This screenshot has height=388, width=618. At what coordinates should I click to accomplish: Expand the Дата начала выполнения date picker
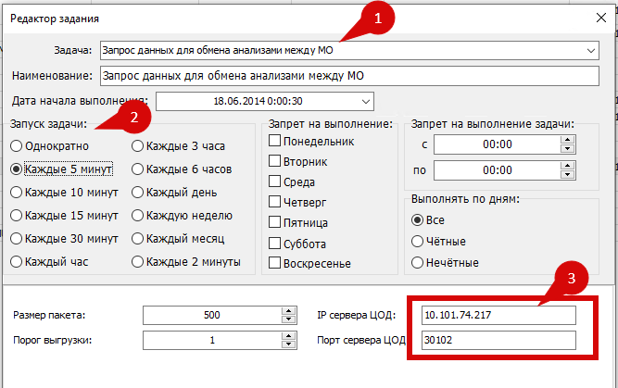365,100
